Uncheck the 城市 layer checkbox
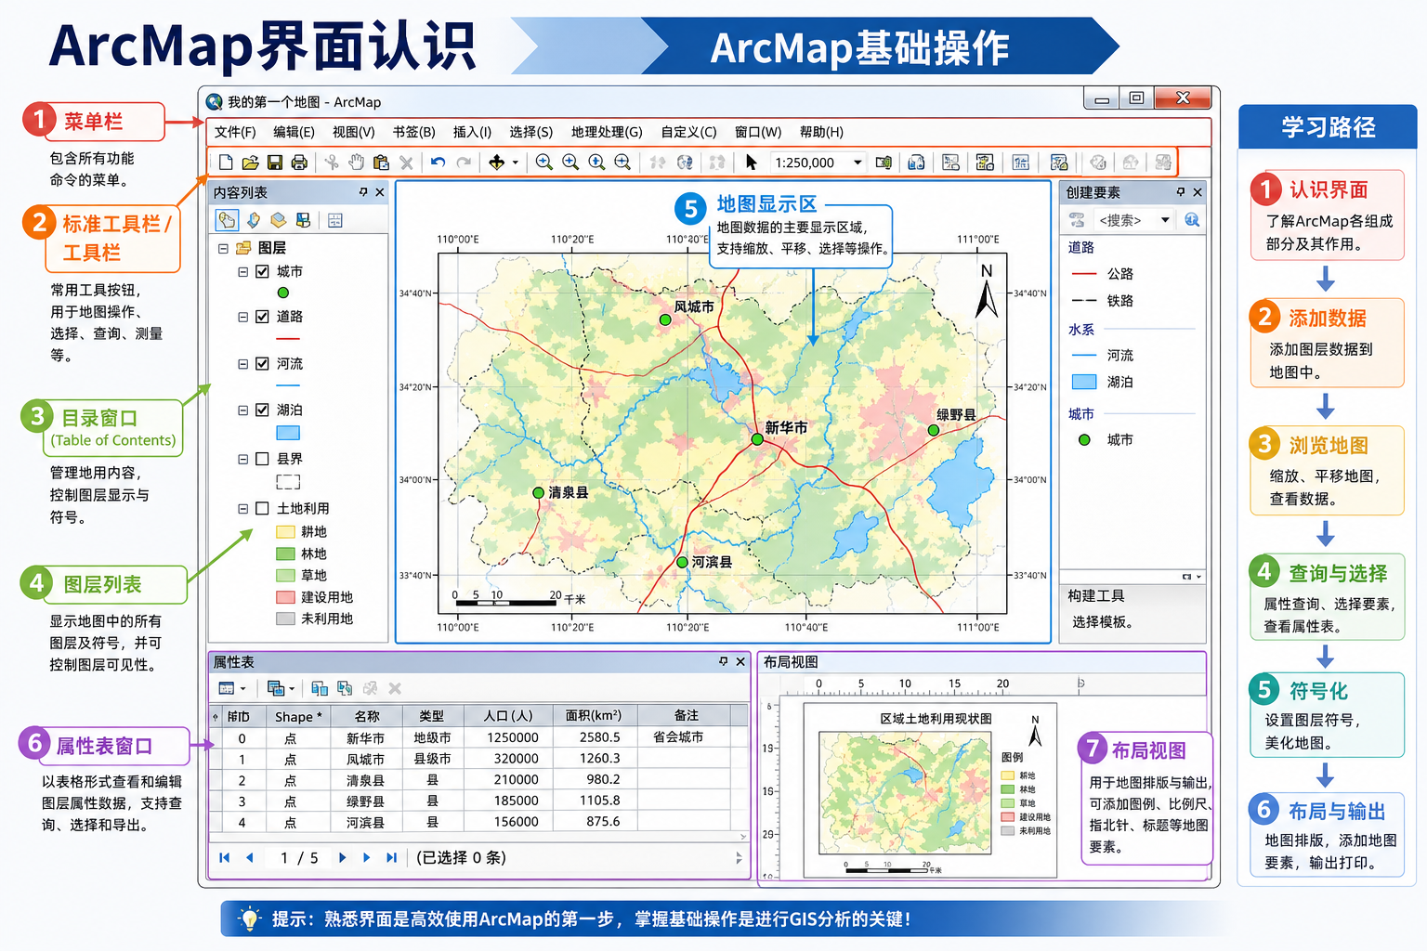Viewport: 1427px width, 951px height. point(263,272)
